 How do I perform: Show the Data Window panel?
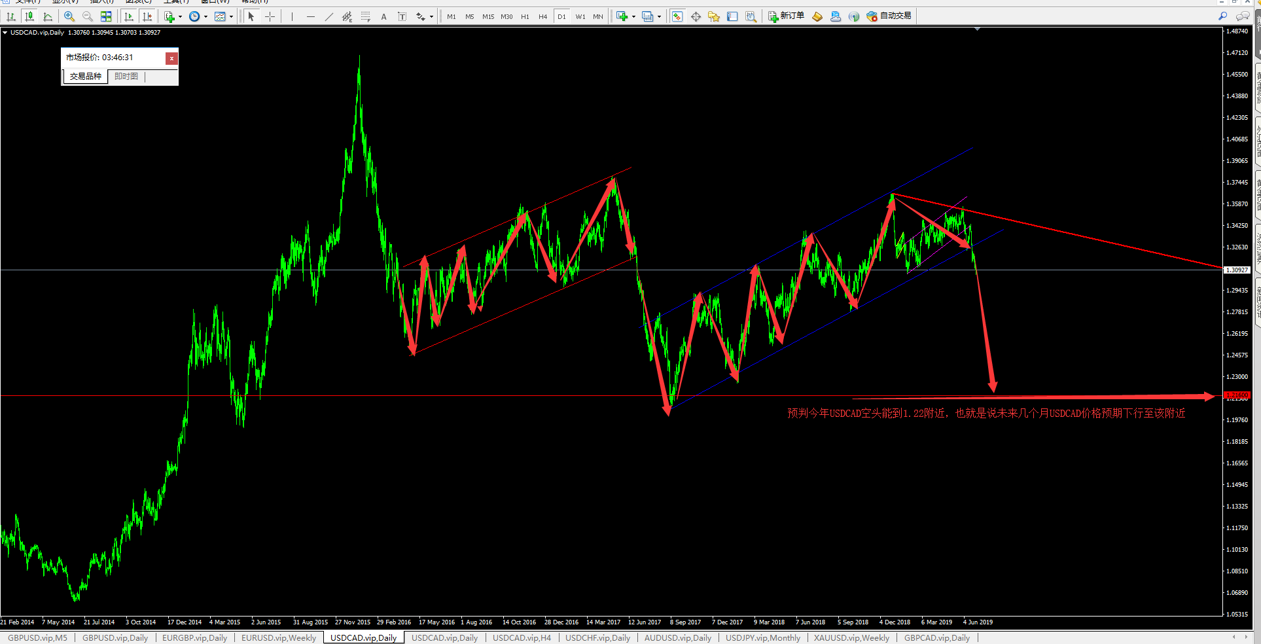click(x=696, y=16)
